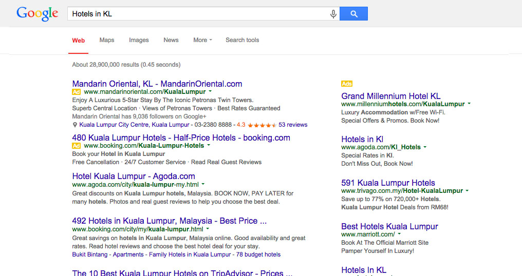
Task: Open Hotels in Kl Agoda sidebar ad
Action: pyautogui.click(x=362, y=140)
